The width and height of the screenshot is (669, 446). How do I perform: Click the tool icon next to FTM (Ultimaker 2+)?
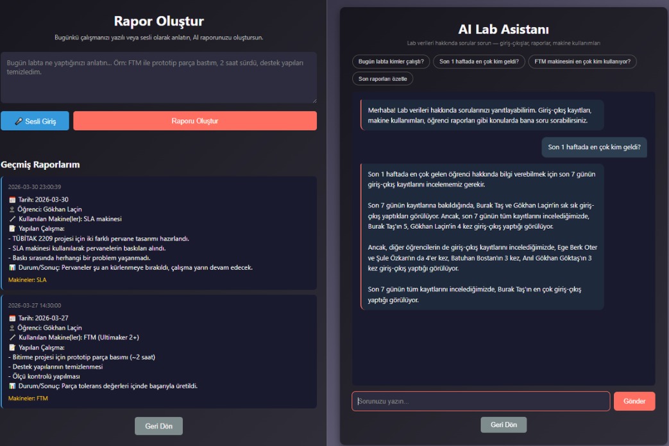tap(12, 338)
